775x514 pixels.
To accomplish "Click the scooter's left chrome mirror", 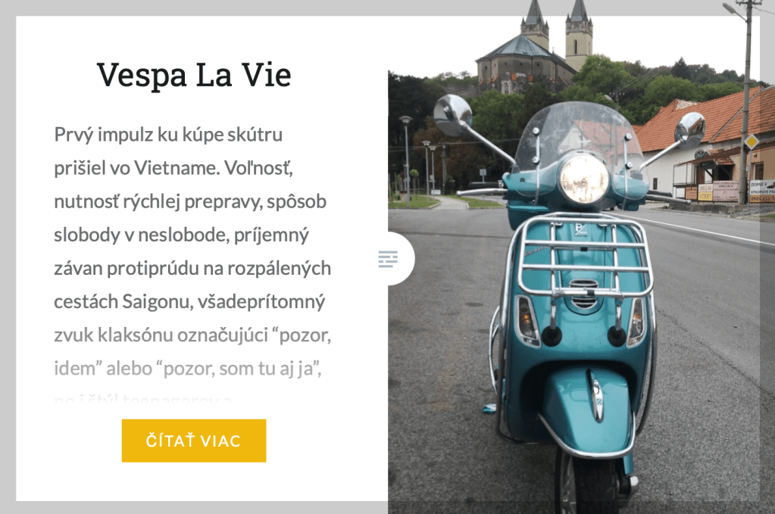I will coord(453,115).
